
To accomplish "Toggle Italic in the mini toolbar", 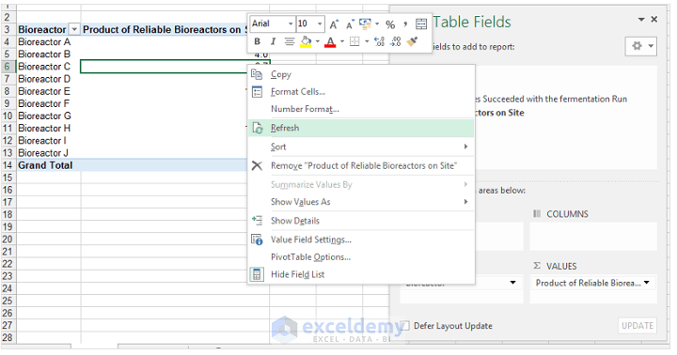I will click(x=273, y=41).
